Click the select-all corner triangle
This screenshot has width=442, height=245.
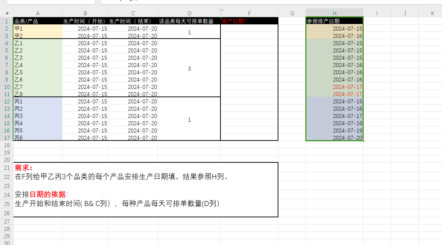coord(7,13)
